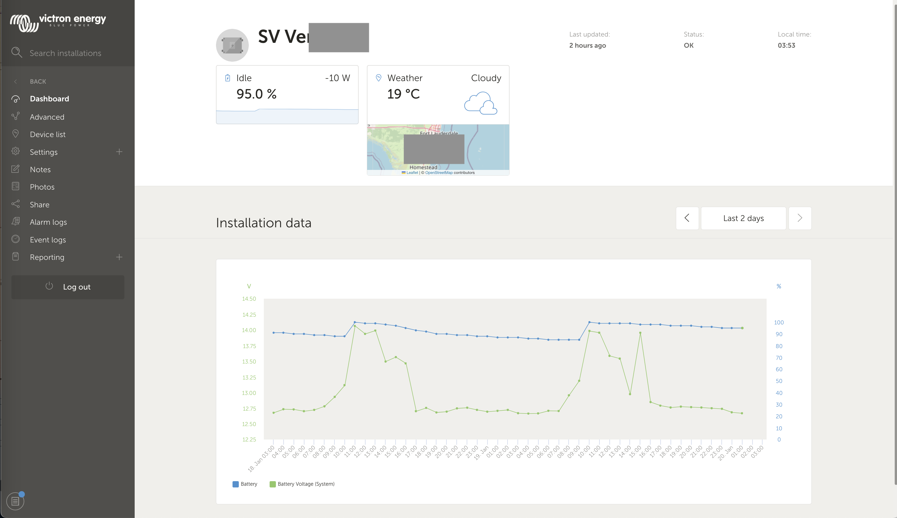Image resolution: width=897 pixels, height=518 pixels.
Task: Click the Share icon in sidebar
Action: coord(16,204)
